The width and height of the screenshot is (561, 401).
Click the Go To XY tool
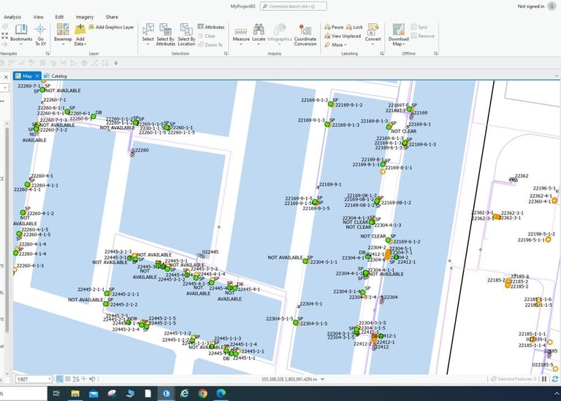tap(40, 35)
